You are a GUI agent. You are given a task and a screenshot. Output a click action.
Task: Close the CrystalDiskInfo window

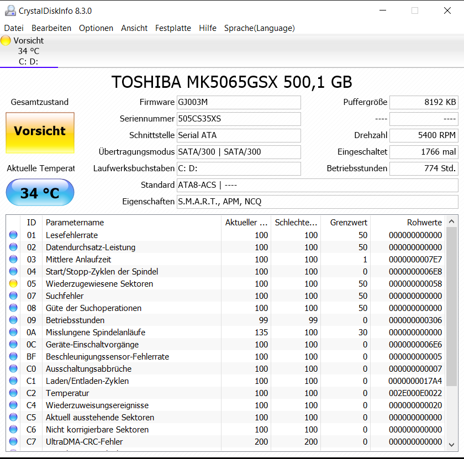point(447,10)
